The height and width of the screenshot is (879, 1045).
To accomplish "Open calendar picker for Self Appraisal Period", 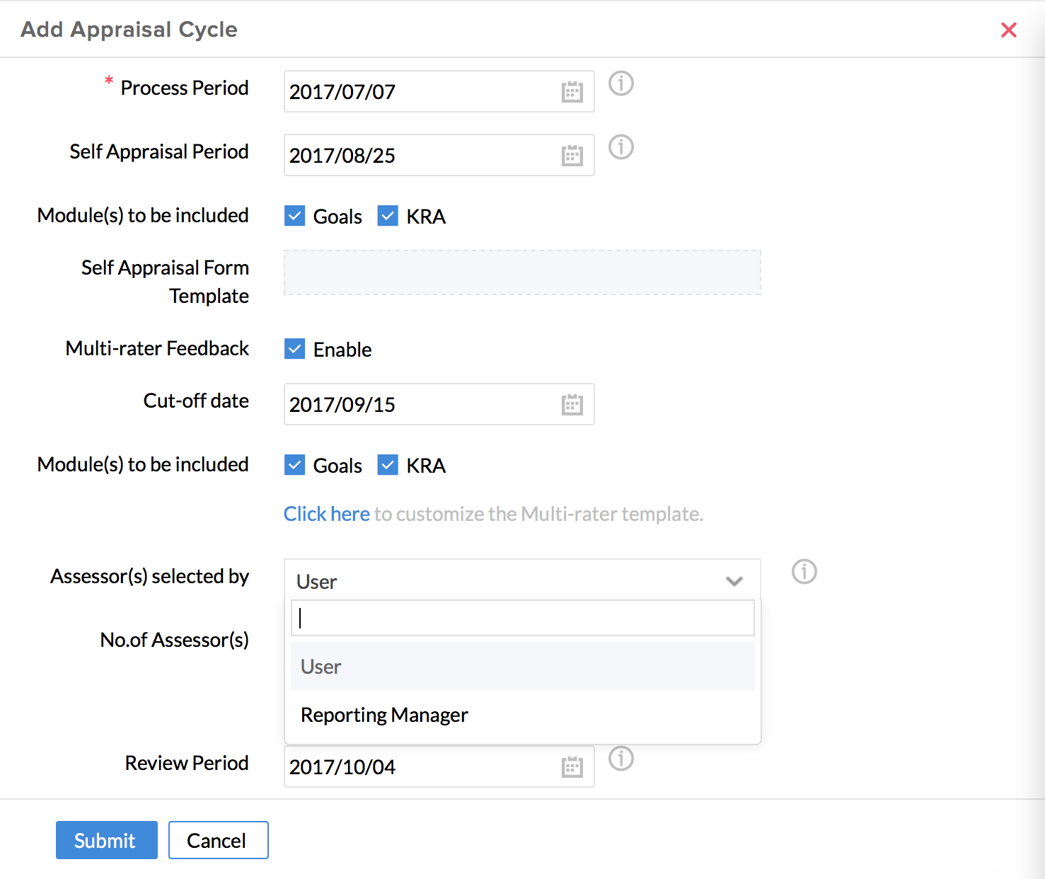I will [x=572, y=156].
